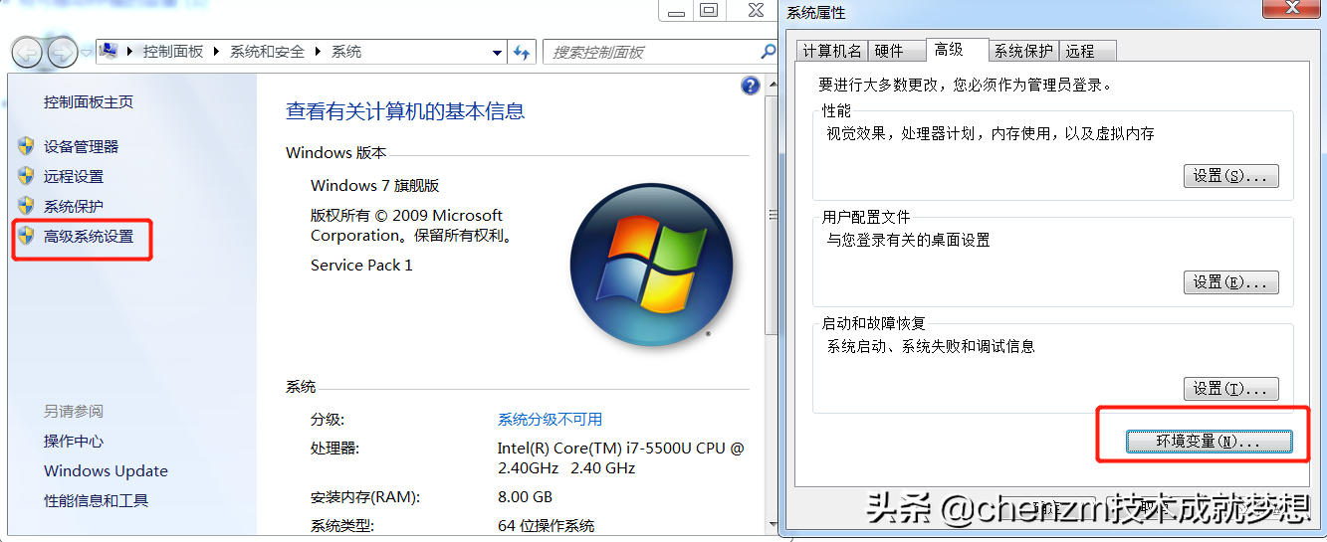Switch to the 计算机名 tab
The image size is (1327, 542).
pyautogui.click(x=832, y=51)
